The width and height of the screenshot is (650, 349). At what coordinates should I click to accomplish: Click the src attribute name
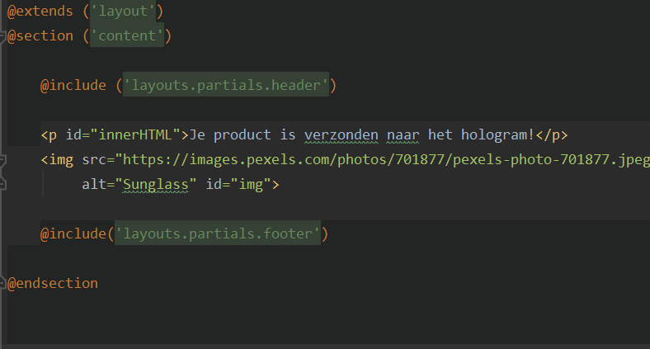pyautogui.click(x=94, y=160)
